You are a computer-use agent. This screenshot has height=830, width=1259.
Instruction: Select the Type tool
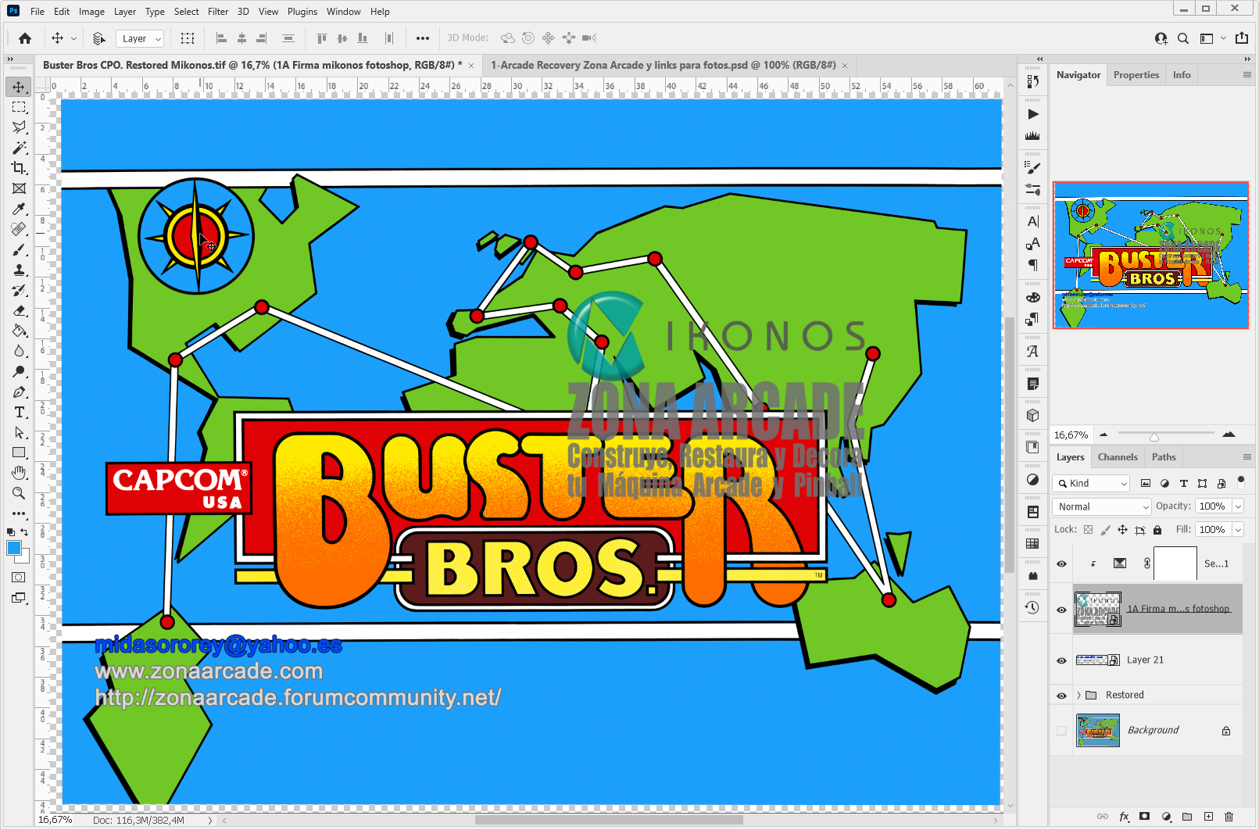[19, 412]
